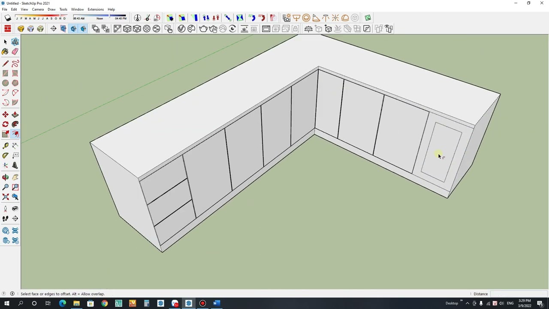
Task: Select the Scale tool
Action: tap(5, 134)
